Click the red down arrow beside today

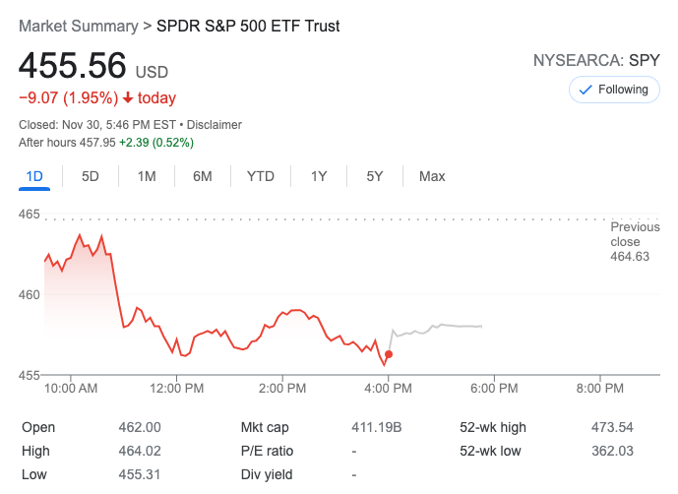coord(128,98)
